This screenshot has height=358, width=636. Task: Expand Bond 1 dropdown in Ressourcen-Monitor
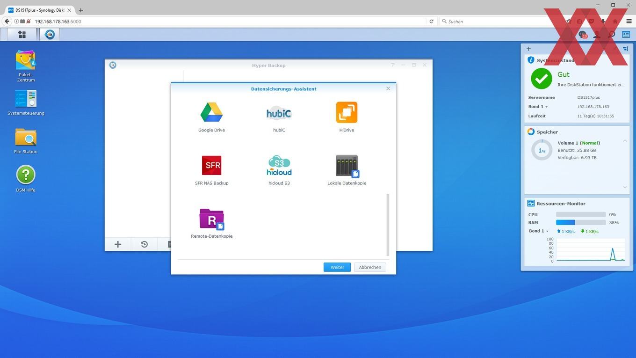(538, 231)
